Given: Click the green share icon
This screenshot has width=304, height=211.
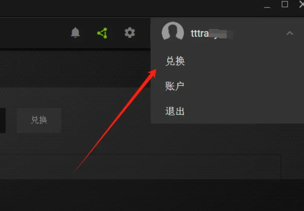Looking at the screenshot, I should click(x=102, y=33).
